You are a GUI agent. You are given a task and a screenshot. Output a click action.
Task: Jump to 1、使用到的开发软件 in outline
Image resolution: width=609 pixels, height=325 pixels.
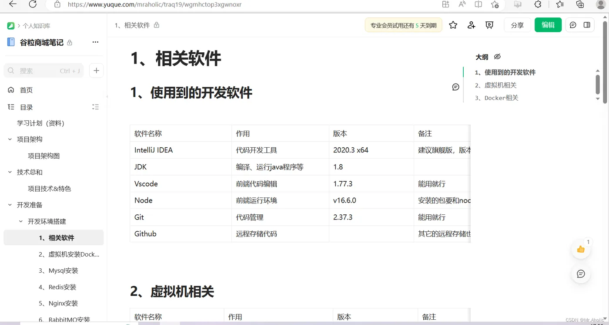505,72
